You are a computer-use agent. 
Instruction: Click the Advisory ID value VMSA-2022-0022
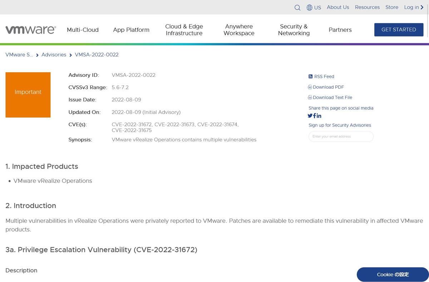133,75
